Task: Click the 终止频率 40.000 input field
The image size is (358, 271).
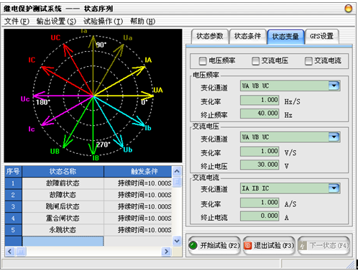Action: (x=260, y=114)
